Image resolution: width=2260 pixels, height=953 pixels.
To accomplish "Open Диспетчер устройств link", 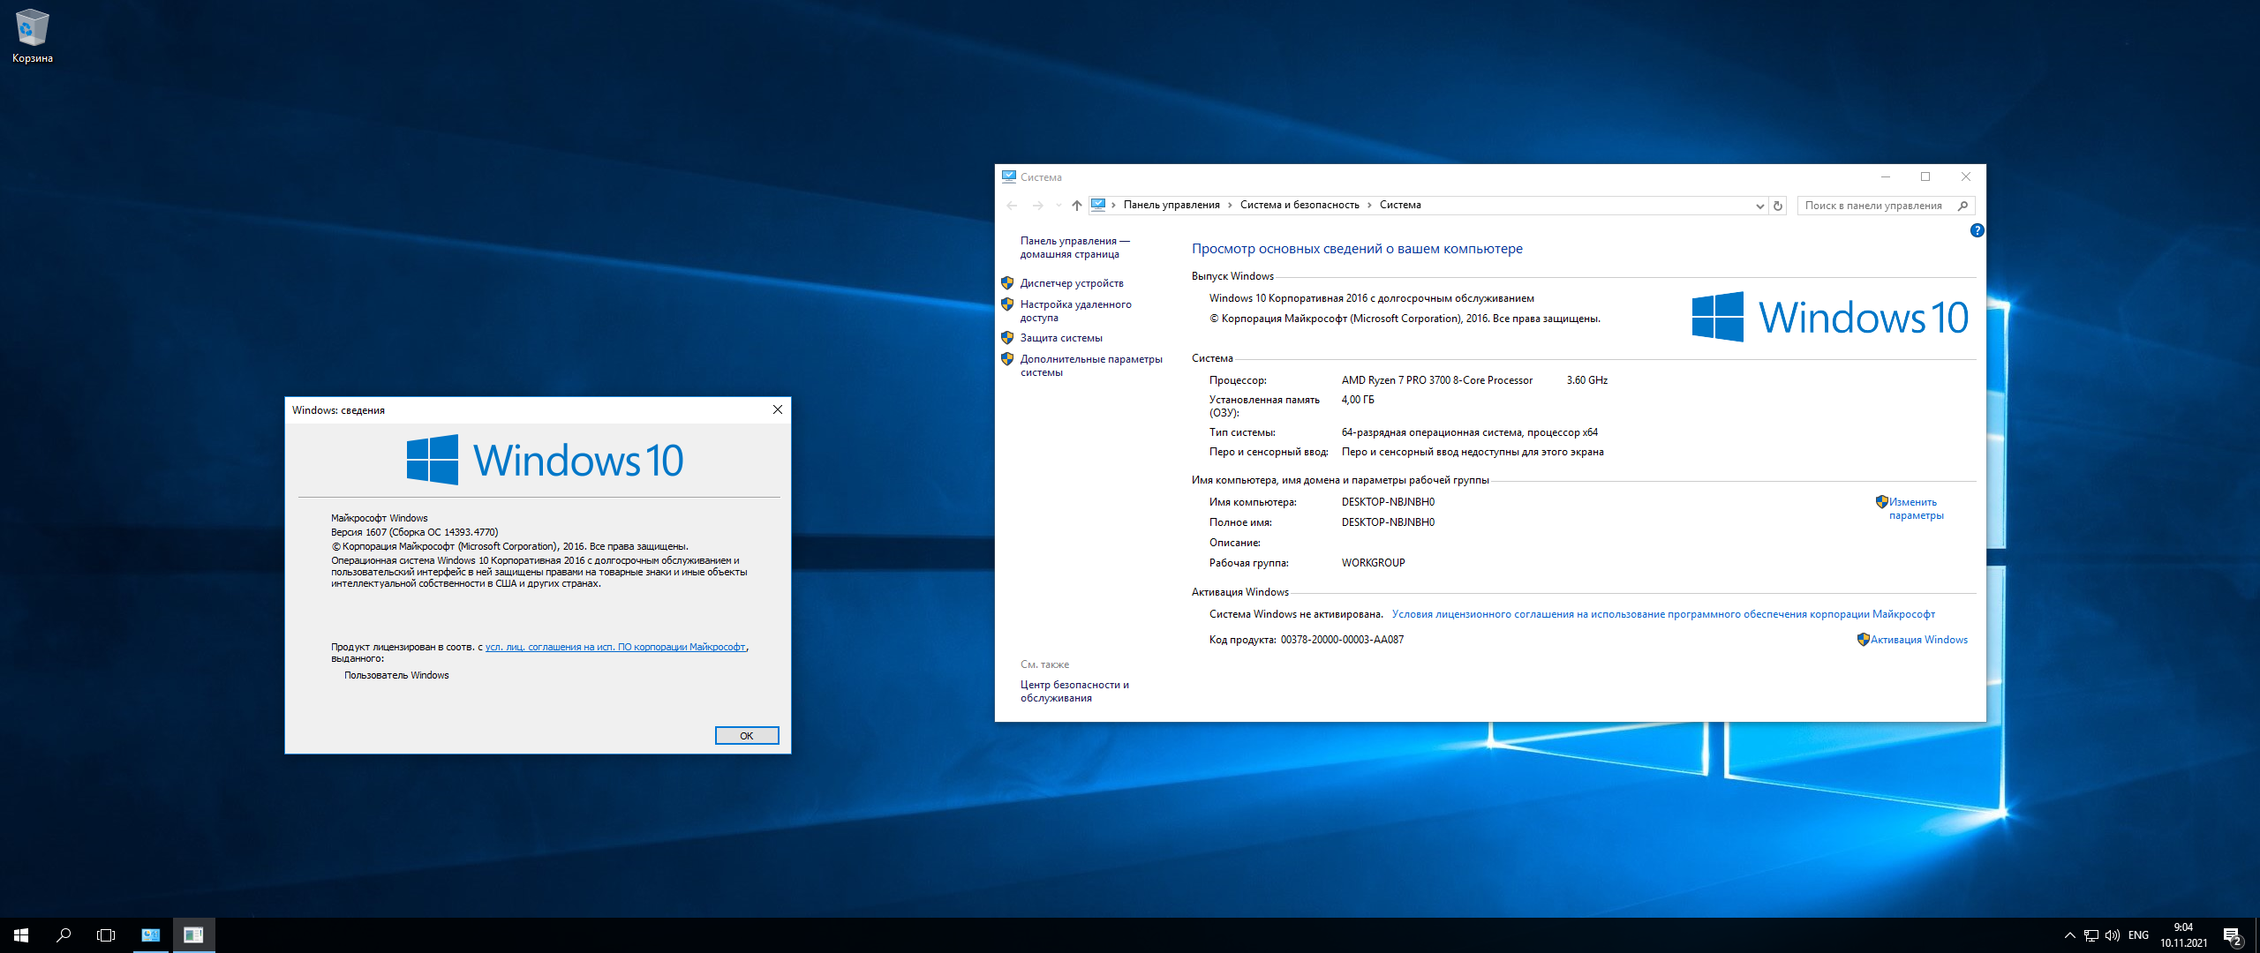I will 1072,283.
